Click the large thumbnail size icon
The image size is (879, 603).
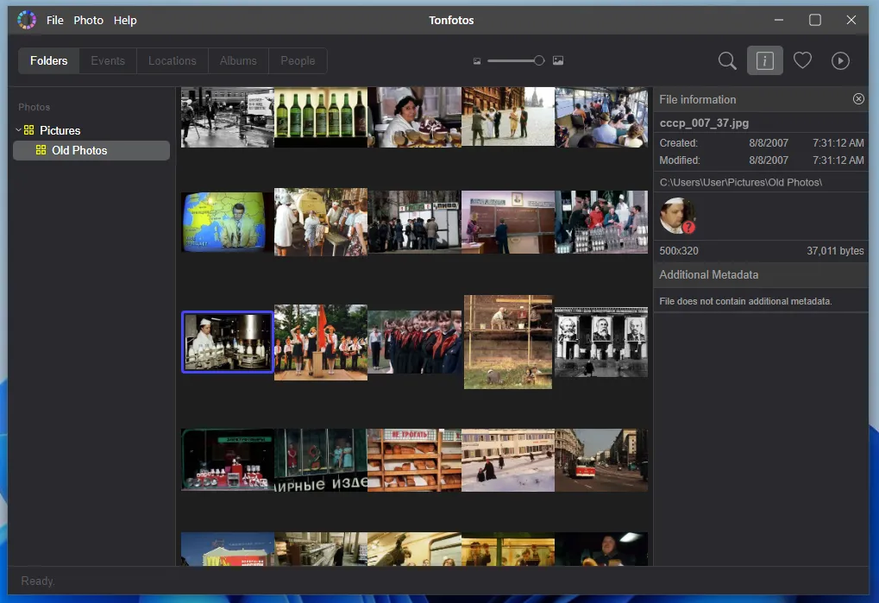point(558,60)
